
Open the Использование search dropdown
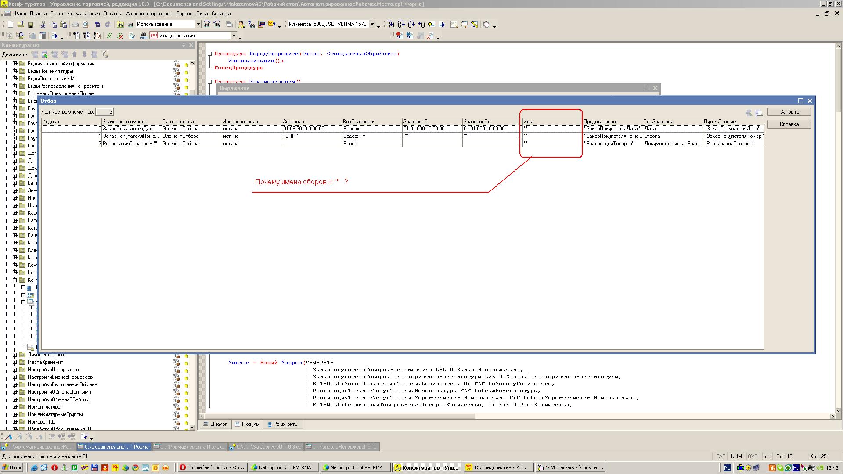coord(198,24)
